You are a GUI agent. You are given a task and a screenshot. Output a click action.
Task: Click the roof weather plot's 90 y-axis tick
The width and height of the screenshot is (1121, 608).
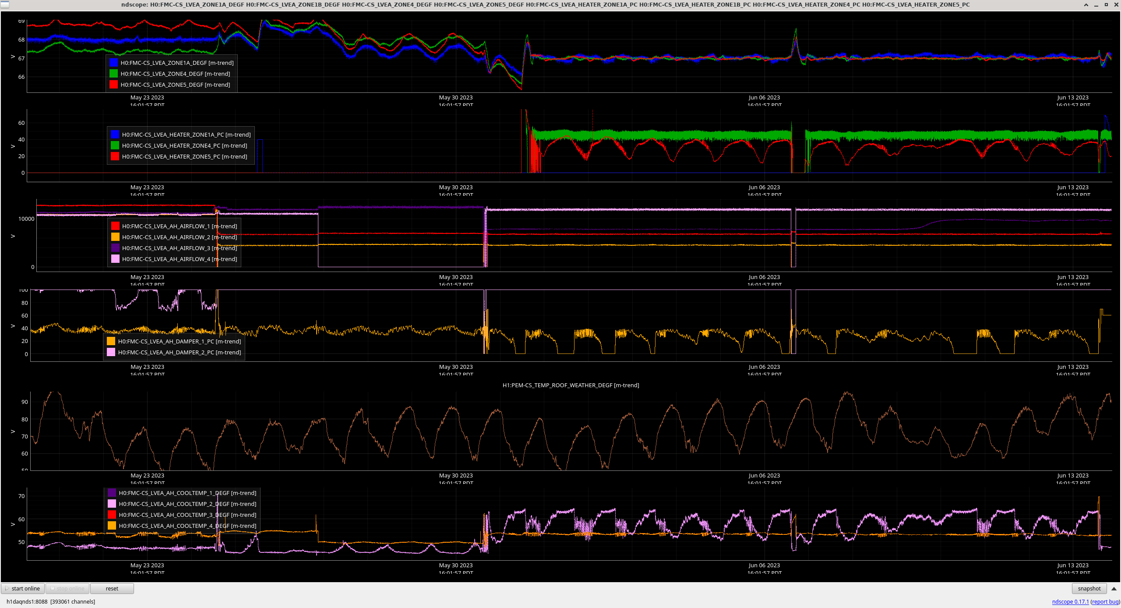click(x=25, y=402)
